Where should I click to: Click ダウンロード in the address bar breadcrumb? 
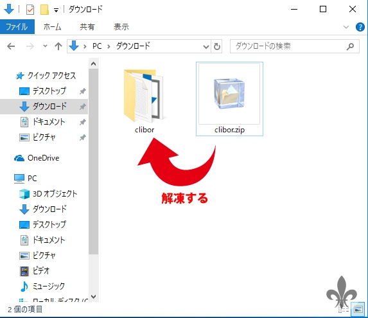[133, 46]
